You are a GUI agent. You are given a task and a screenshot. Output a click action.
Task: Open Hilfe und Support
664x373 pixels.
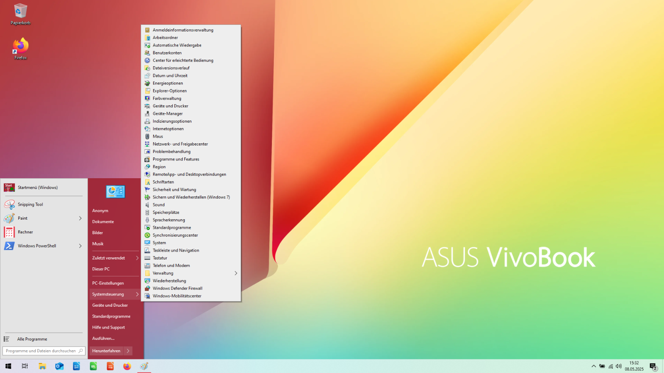click(115, 327)
